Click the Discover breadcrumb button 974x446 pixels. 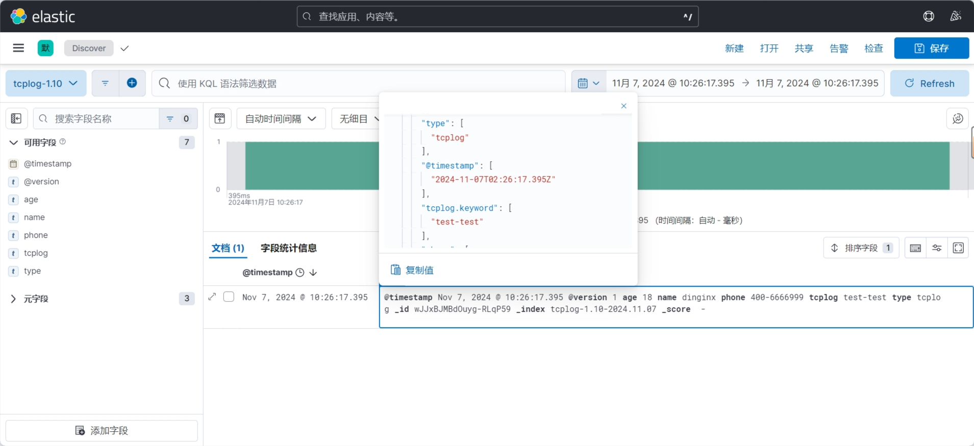click(x=89, y=48)
